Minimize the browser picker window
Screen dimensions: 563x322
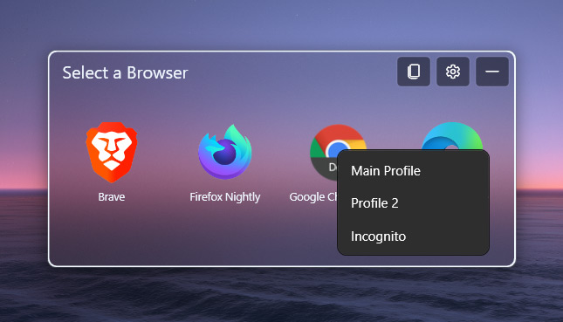pyautogui.click(x=492, y=72)
